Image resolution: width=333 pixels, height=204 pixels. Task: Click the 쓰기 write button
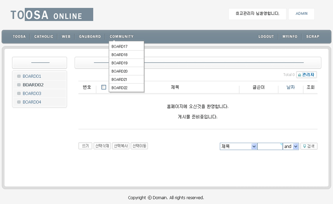pyautogui.click(x=85, y=146)
